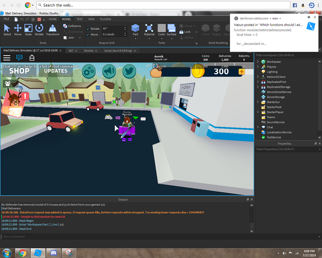Click the volume icon in system tray
This screenshot has width=322, height=258.
click(x=284, y=253)
